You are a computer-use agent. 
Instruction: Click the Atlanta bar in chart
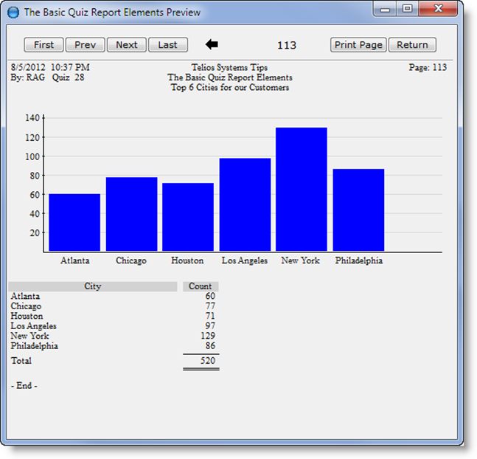(74, 222)
